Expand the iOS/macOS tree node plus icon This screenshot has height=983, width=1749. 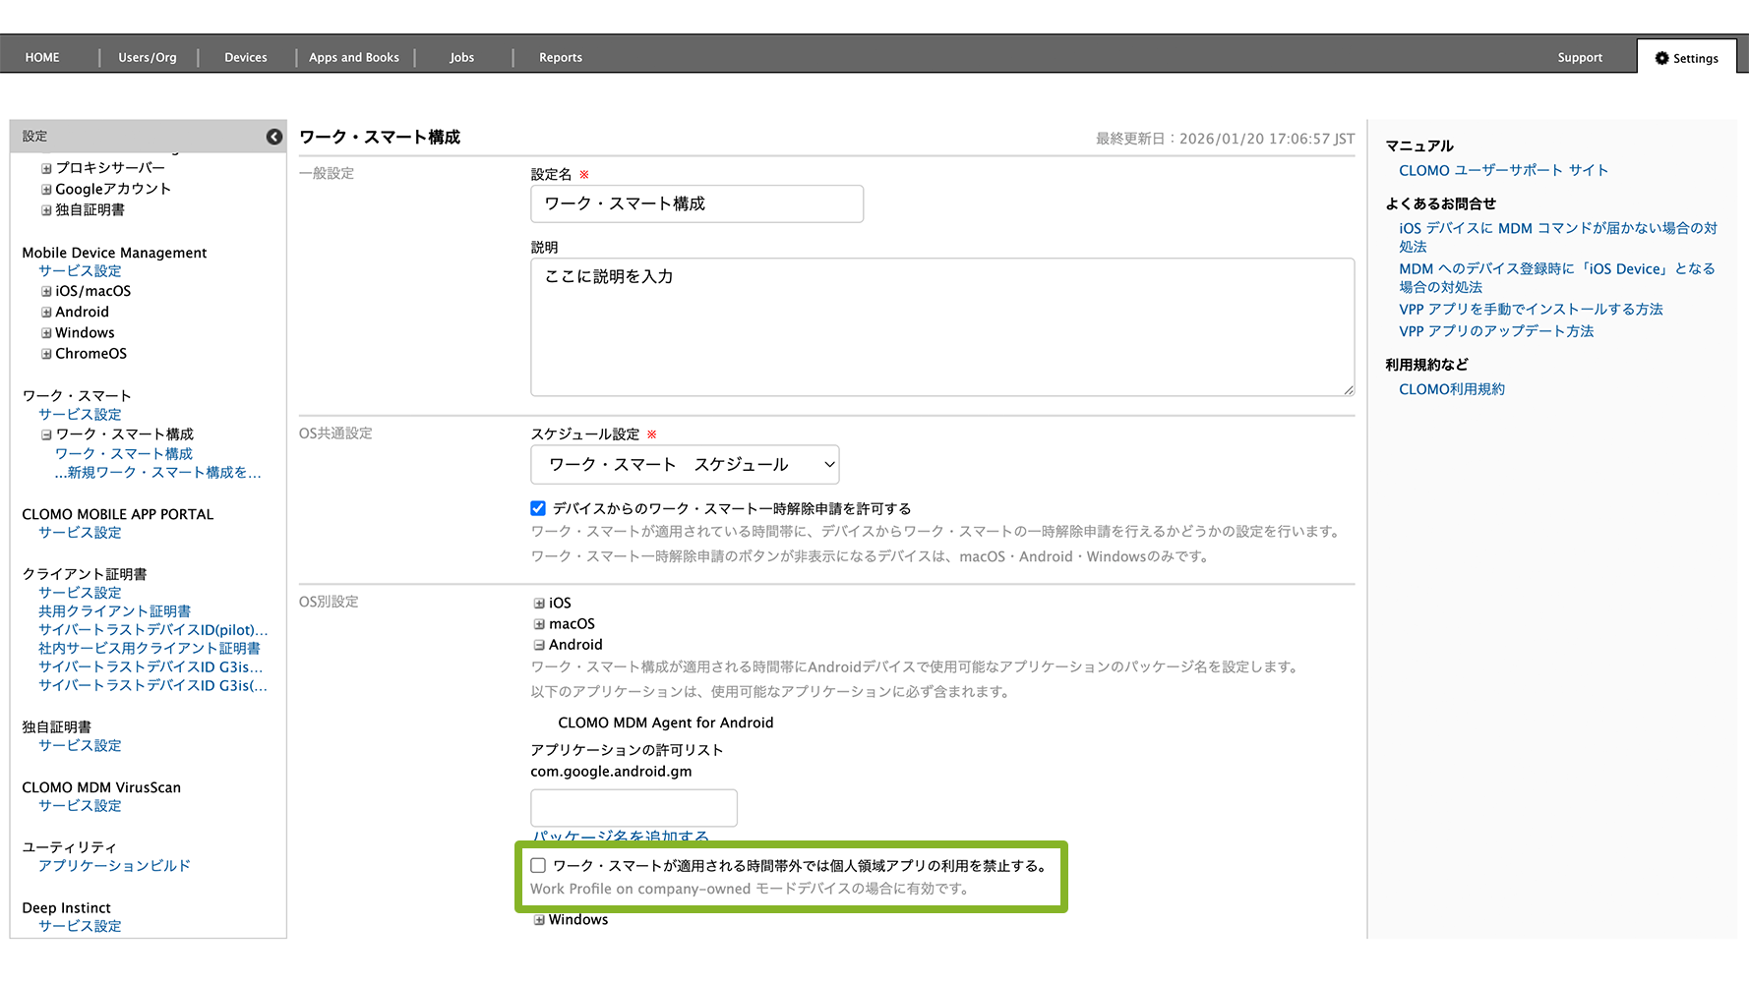[x=46, y=292]
